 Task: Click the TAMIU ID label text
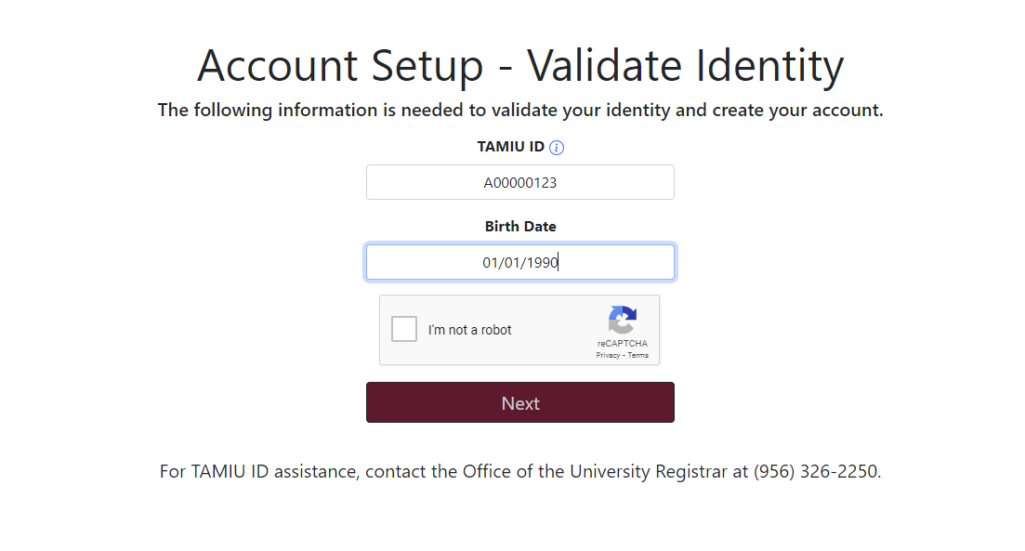coord(510,147)
